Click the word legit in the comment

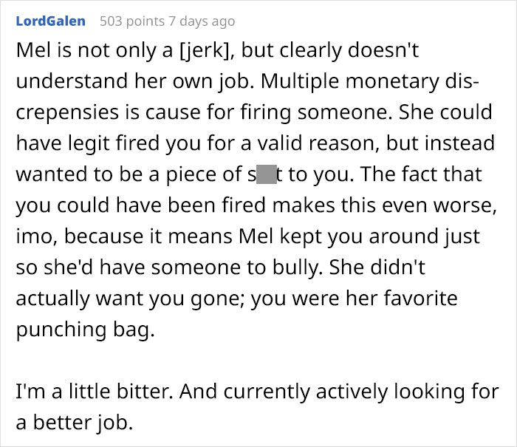click(x=96, y=144)
